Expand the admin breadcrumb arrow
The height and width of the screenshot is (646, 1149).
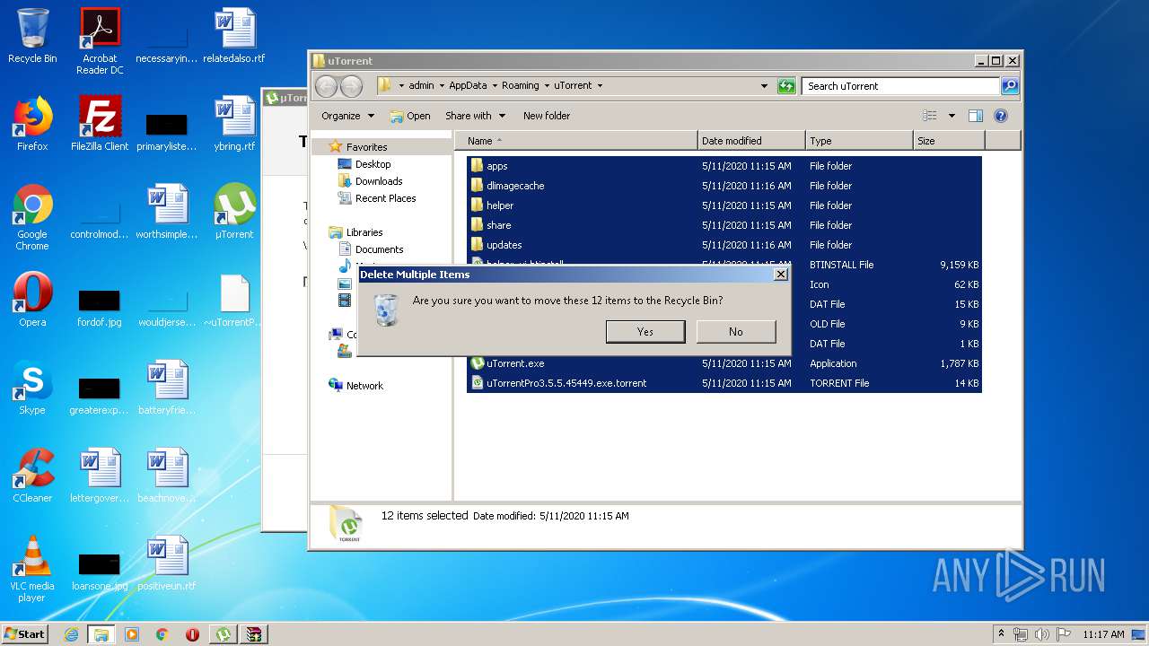click(442, 86)
